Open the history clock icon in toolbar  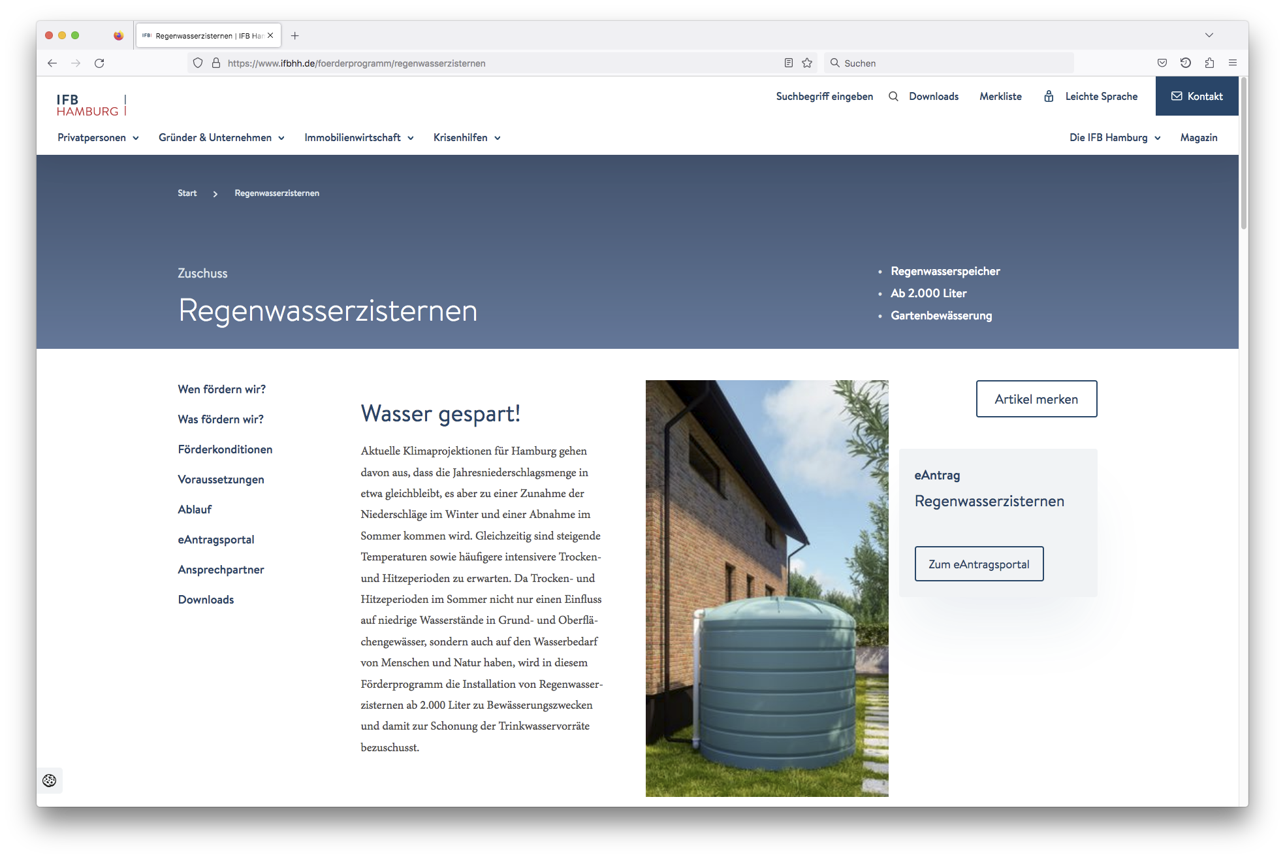1186,63
